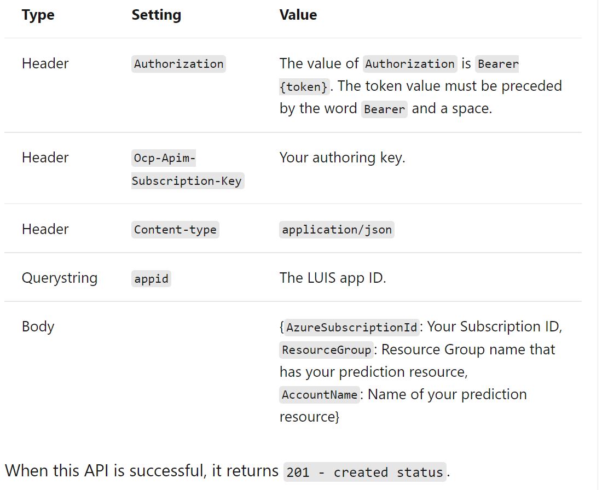The image size is (608, 490).
Task: Click the Body type cell
Action: 38,326
